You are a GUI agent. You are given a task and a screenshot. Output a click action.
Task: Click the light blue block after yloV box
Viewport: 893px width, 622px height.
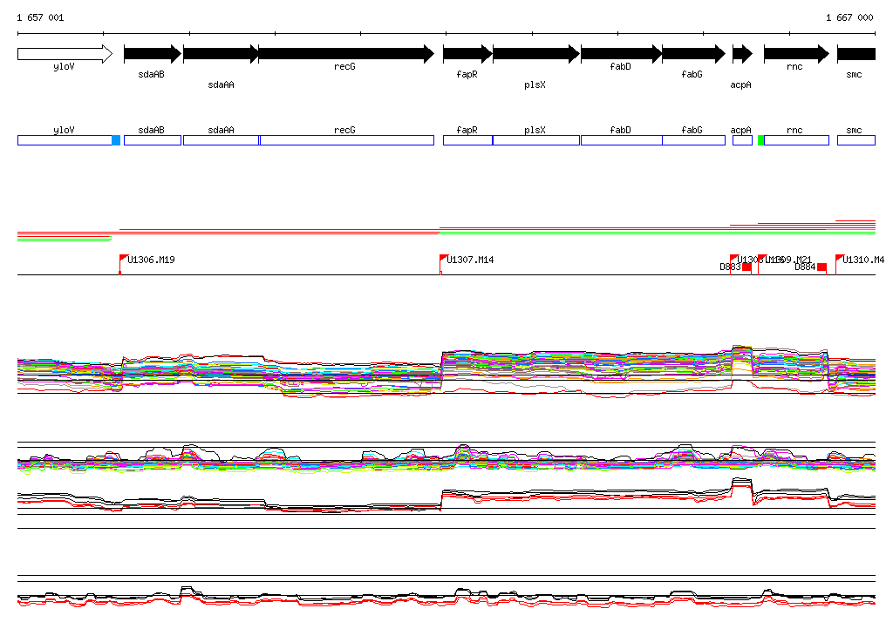pos(116,140)
